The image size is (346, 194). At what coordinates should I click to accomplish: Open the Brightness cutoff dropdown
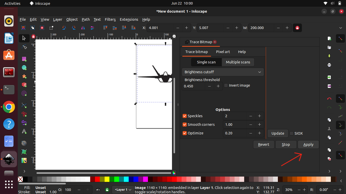tap(223, 72)
